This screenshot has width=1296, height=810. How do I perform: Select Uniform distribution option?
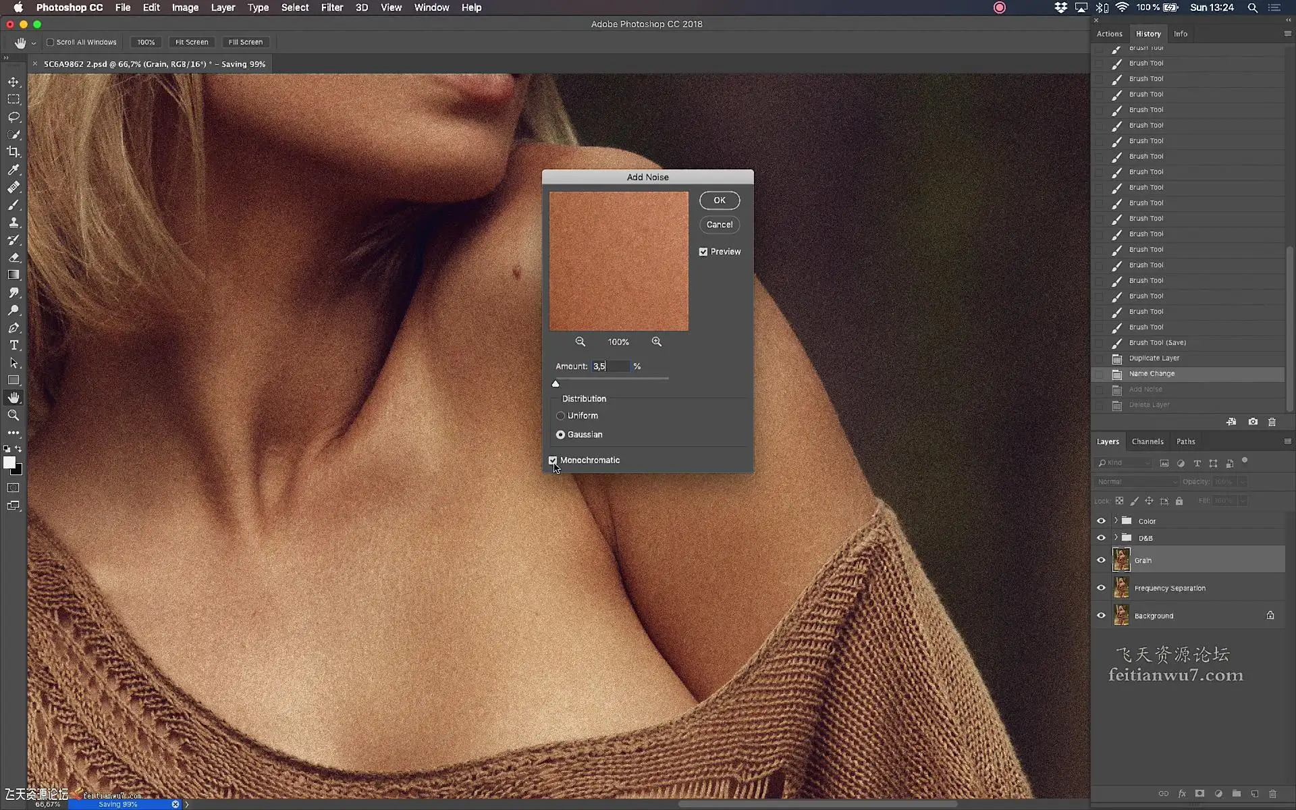pos(560,416)
